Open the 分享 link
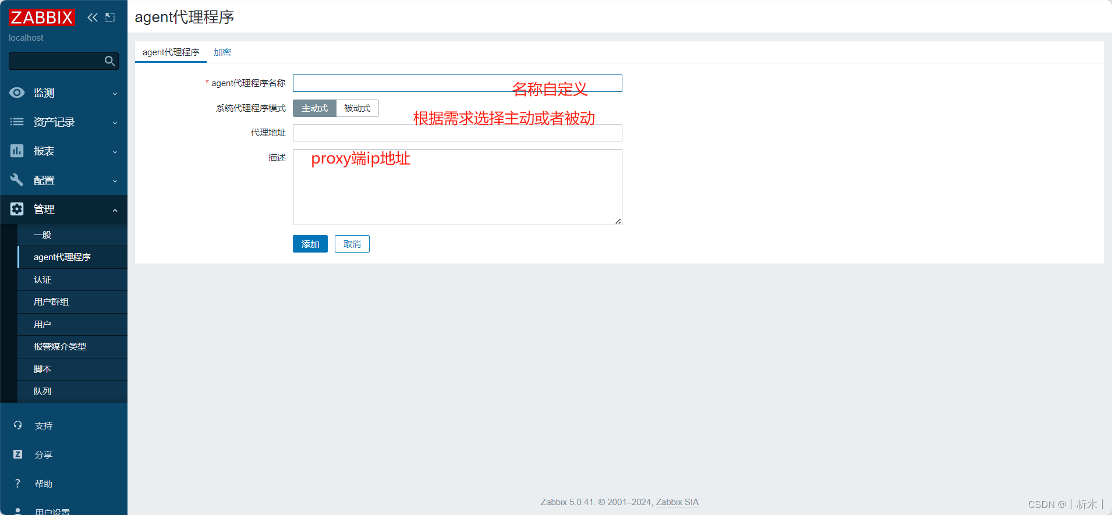This screenshot has height=515, width=1112. [44, 455]
